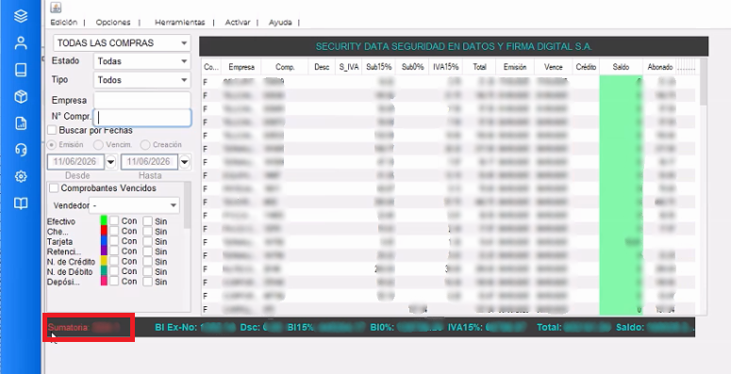
Task: Open the Vendedor dropdown
Action: tap(135, 205)
